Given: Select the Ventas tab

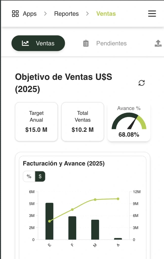Looking at the screenshot, I should pos(38,43).
